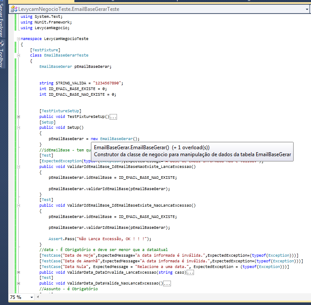Collapse ValidarIdEmailBase_IdEmailBaseNaoExiste method outline

pyautogui.click(x=18, y=166)
